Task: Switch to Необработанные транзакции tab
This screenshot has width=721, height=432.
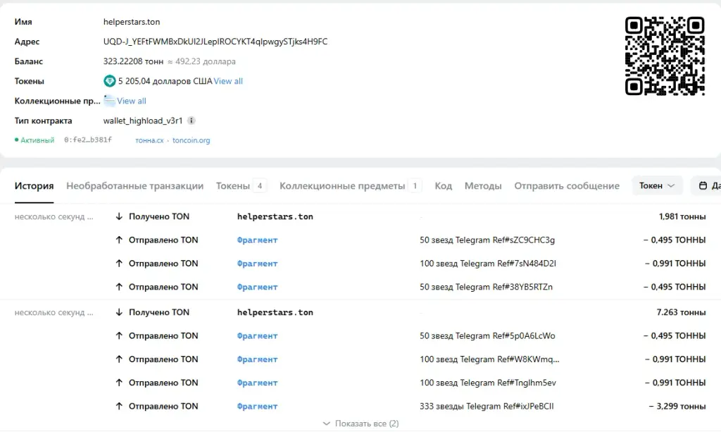Action: [x=134, y=186]
